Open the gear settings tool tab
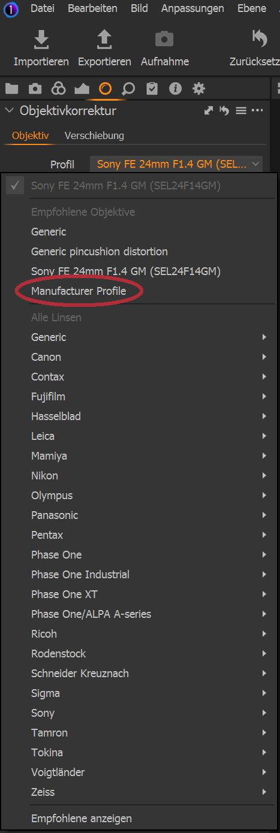The height and width of the screenshot is (833, 280). click(198, 89)
